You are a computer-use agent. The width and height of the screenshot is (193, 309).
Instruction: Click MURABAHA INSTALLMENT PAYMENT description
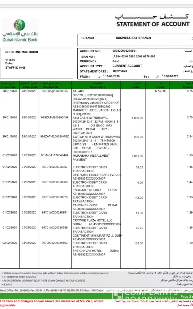[91, 158]
